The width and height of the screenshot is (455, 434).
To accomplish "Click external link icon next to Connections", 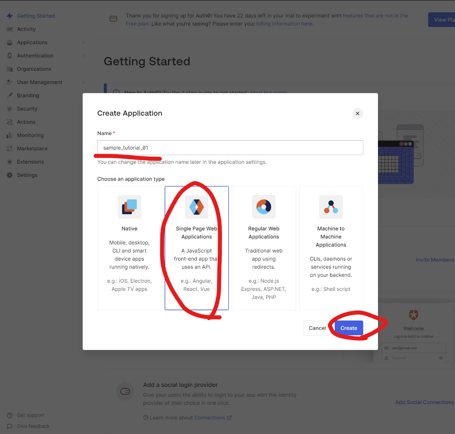I will (229, 418).
